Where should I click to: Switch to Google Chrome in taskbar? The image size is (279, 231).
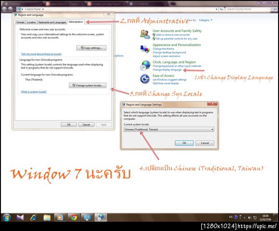pyautogui.click(x=73, y=218)
